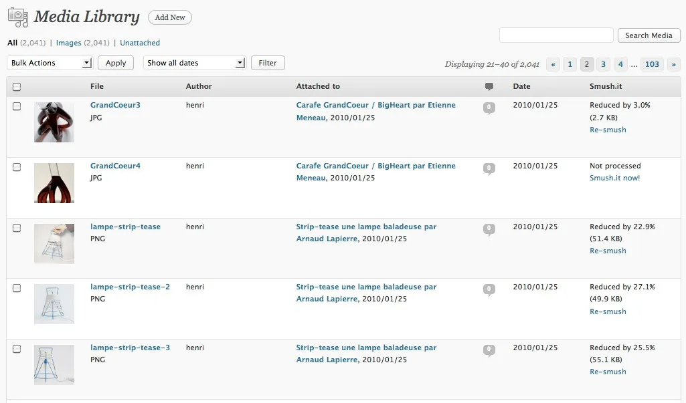Image resolution: width=686 pixels, height=403 pixels.
Task: Click the comments column header icon
Action: point(489,86)
